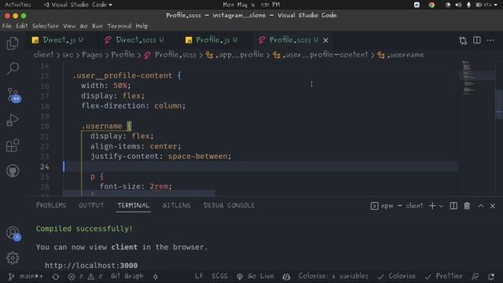This screenshot has height=283, width=503.
Task: Open the new terminal launch profile dropdown
Action: 441,206
